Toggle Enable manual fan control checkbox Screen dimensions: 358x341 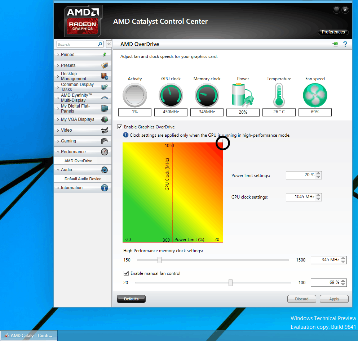[x=126, y=273]
